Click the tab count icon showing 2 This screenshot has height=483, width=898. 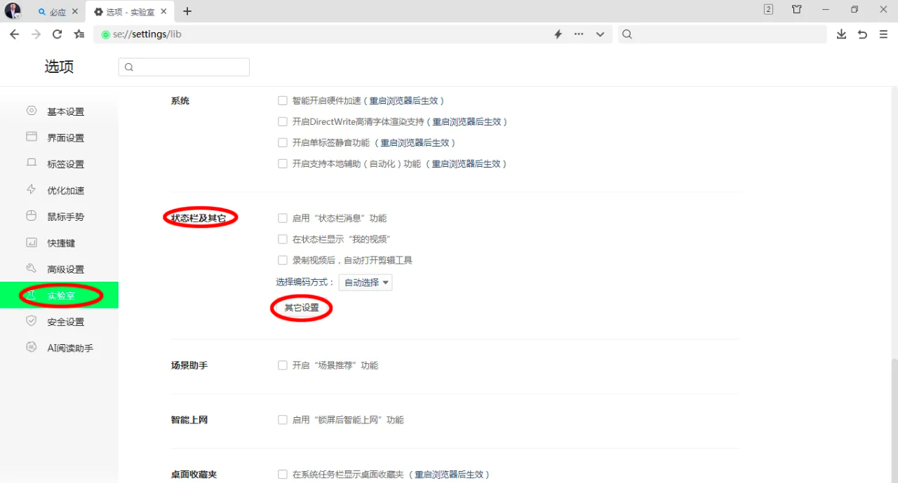click(x=768, y=10)
